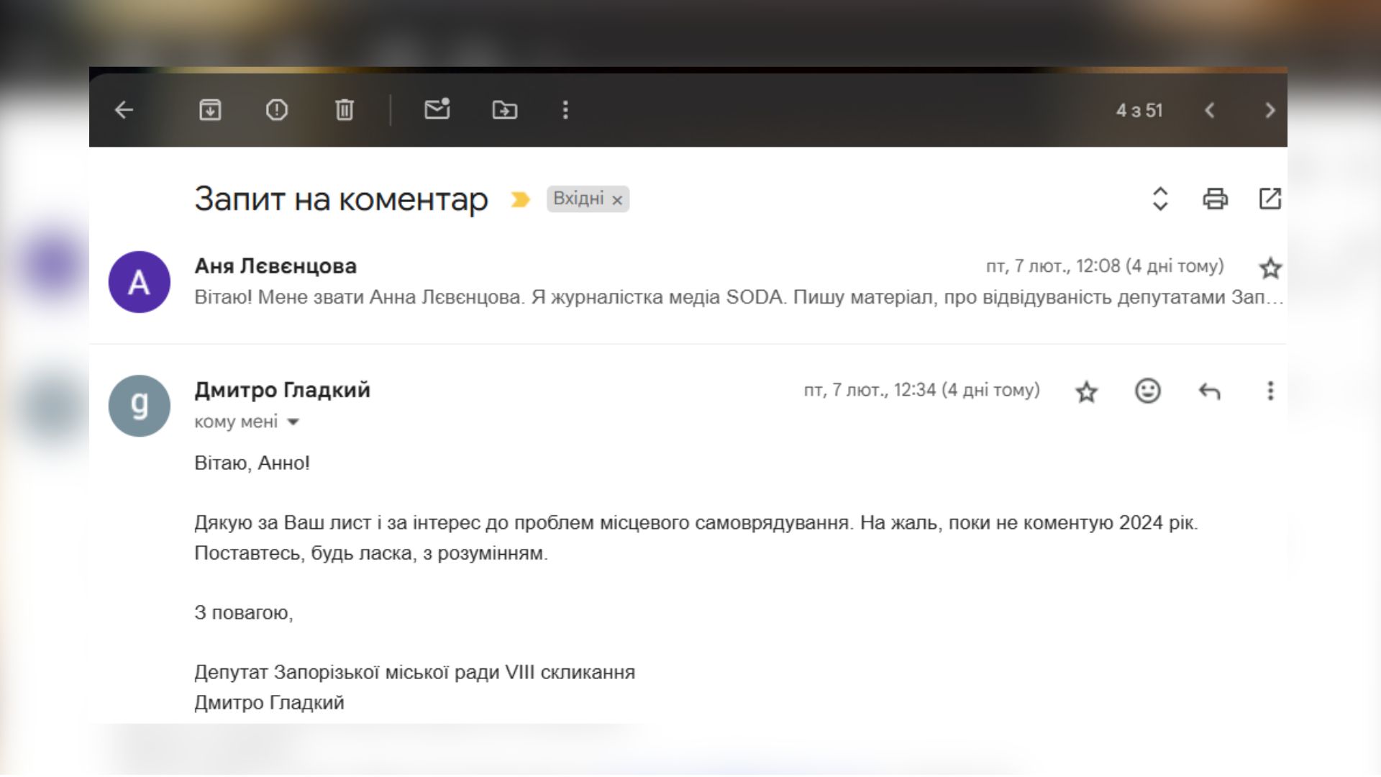This screenshot has width=1381, height=777.
Task: Open the toolbar's three-dot more menu
Action: [x=565, y=110]
